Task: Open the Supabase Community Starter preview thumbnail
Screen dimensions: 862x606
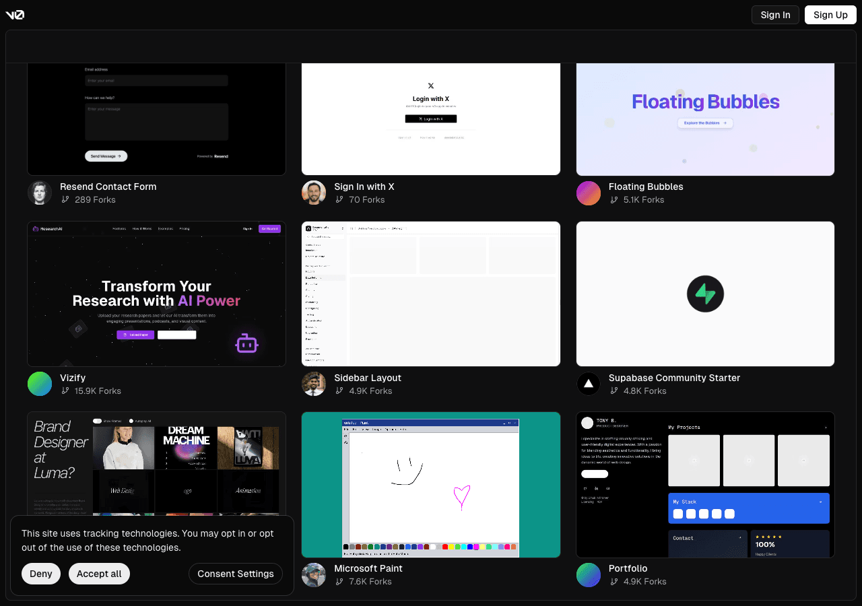Action: coord(705,294)
